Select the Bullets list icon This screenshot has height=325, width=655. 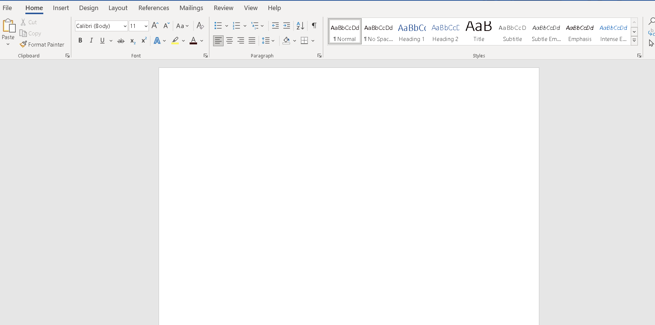pos(218,26)
